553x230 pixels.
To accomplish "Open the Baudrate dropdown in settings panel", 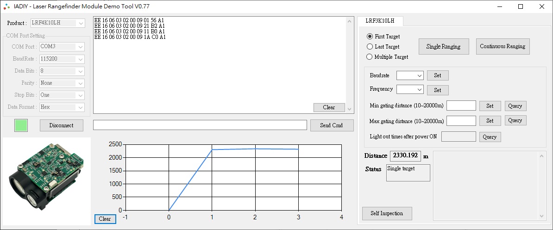I will click(410, 75).
